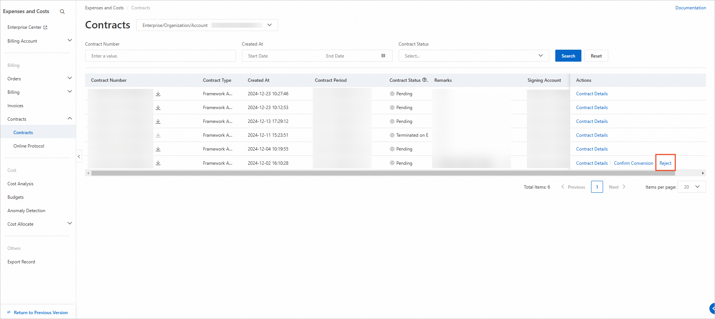This screenshot has height=319, width=715.
Task: Click the Search button
Action: [x=568, y=56]
